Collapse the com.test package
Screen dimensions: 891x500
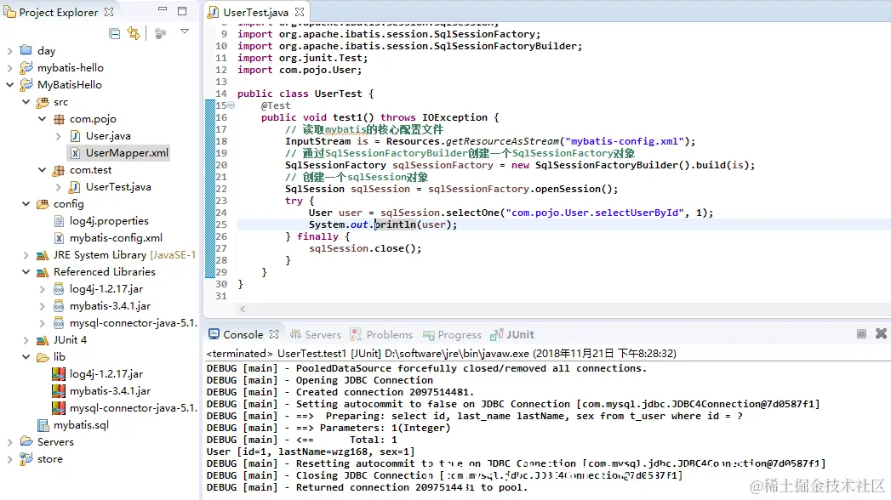42,170
